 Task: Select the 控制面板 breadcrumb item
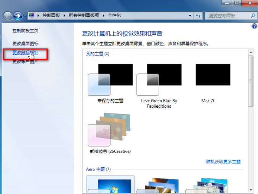click(51, 16)
